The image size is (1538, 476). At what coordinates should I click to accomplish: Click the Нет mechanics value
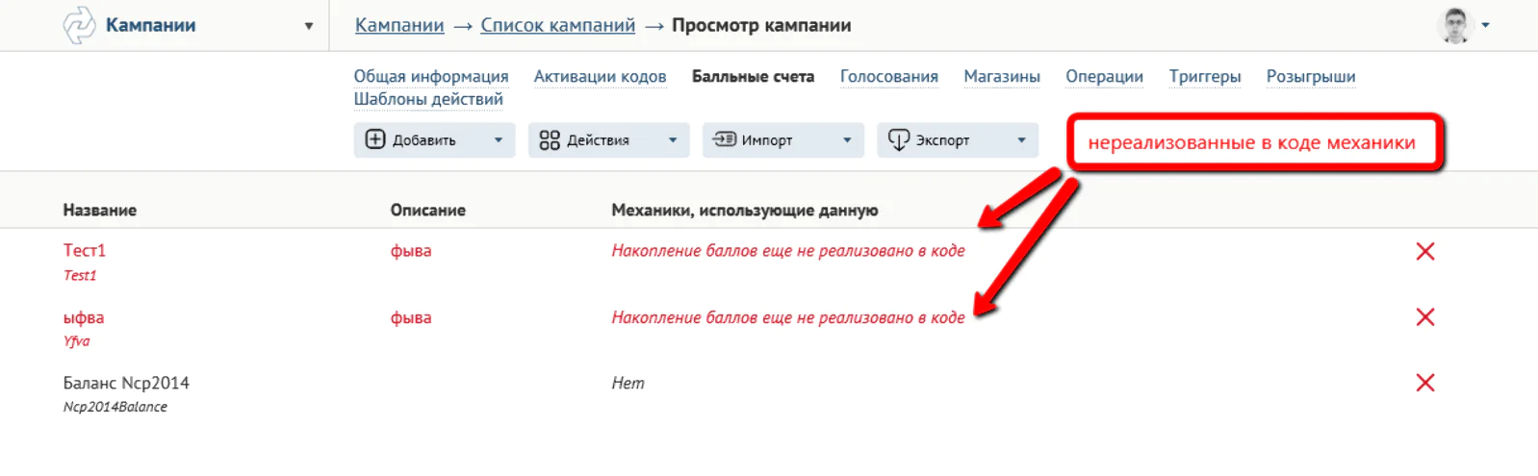[628, 383]
